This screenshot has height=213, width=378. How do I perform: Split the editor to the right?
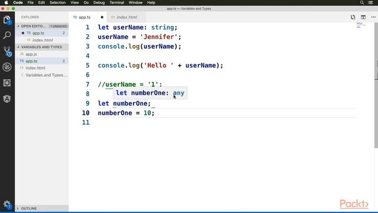pyautogui.click(x=363, y=17)
